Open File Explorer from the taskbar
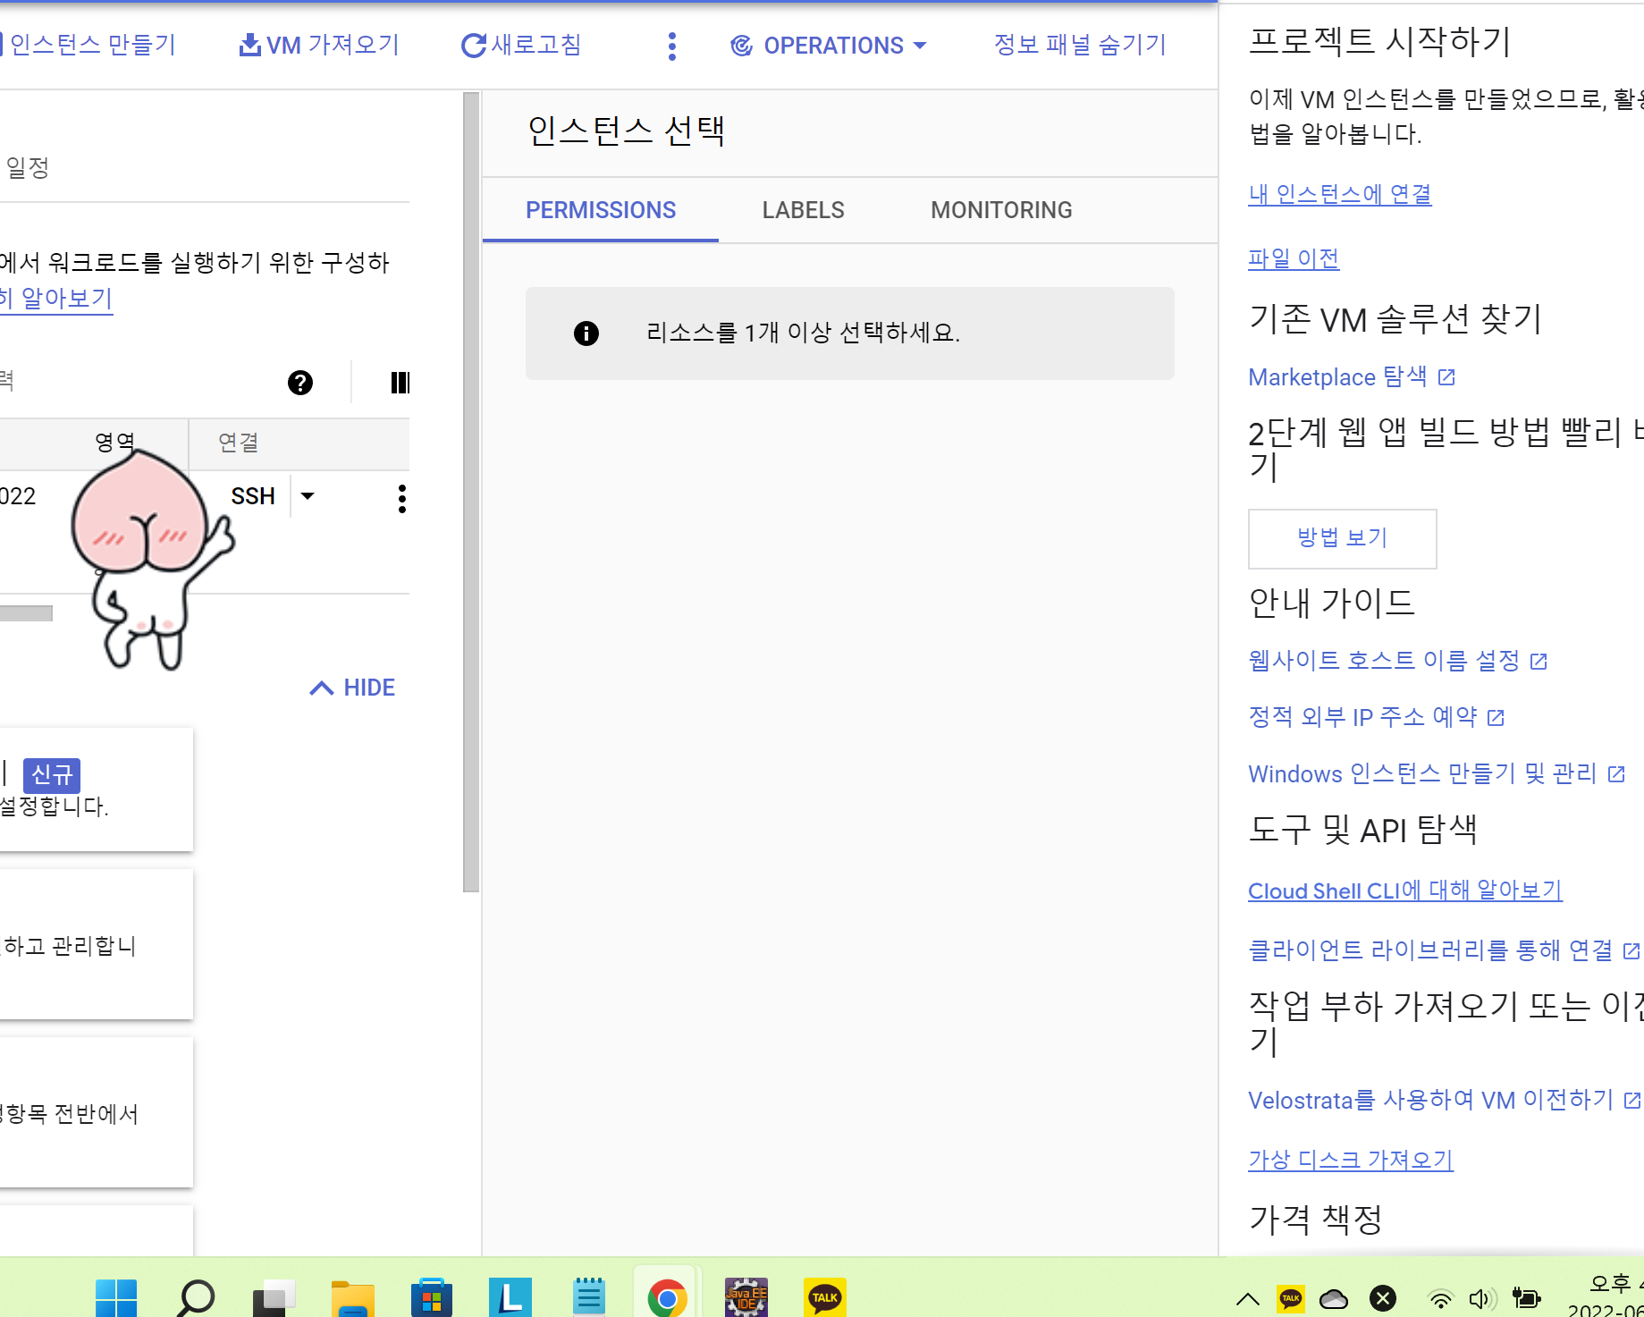The image size is (1644, 1317). (x=352, y=1298)
